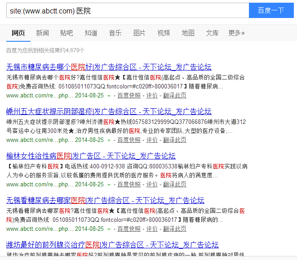Open 百度快照 for 嵊州五大症状 result
297x260 pixels.
(129, 140)
